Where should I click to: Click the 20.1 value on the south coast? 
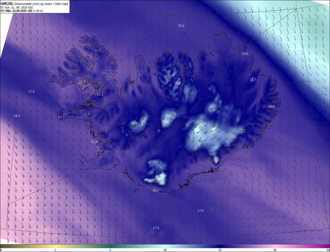coord(156,190)
